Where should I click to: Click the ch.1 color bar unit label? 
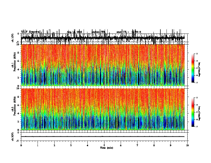click(200, 69)
